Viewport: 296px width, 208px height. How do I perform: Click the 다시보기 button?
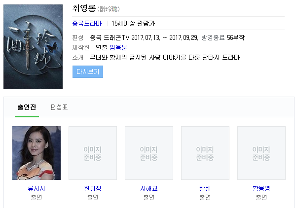[x=88, y=71]
